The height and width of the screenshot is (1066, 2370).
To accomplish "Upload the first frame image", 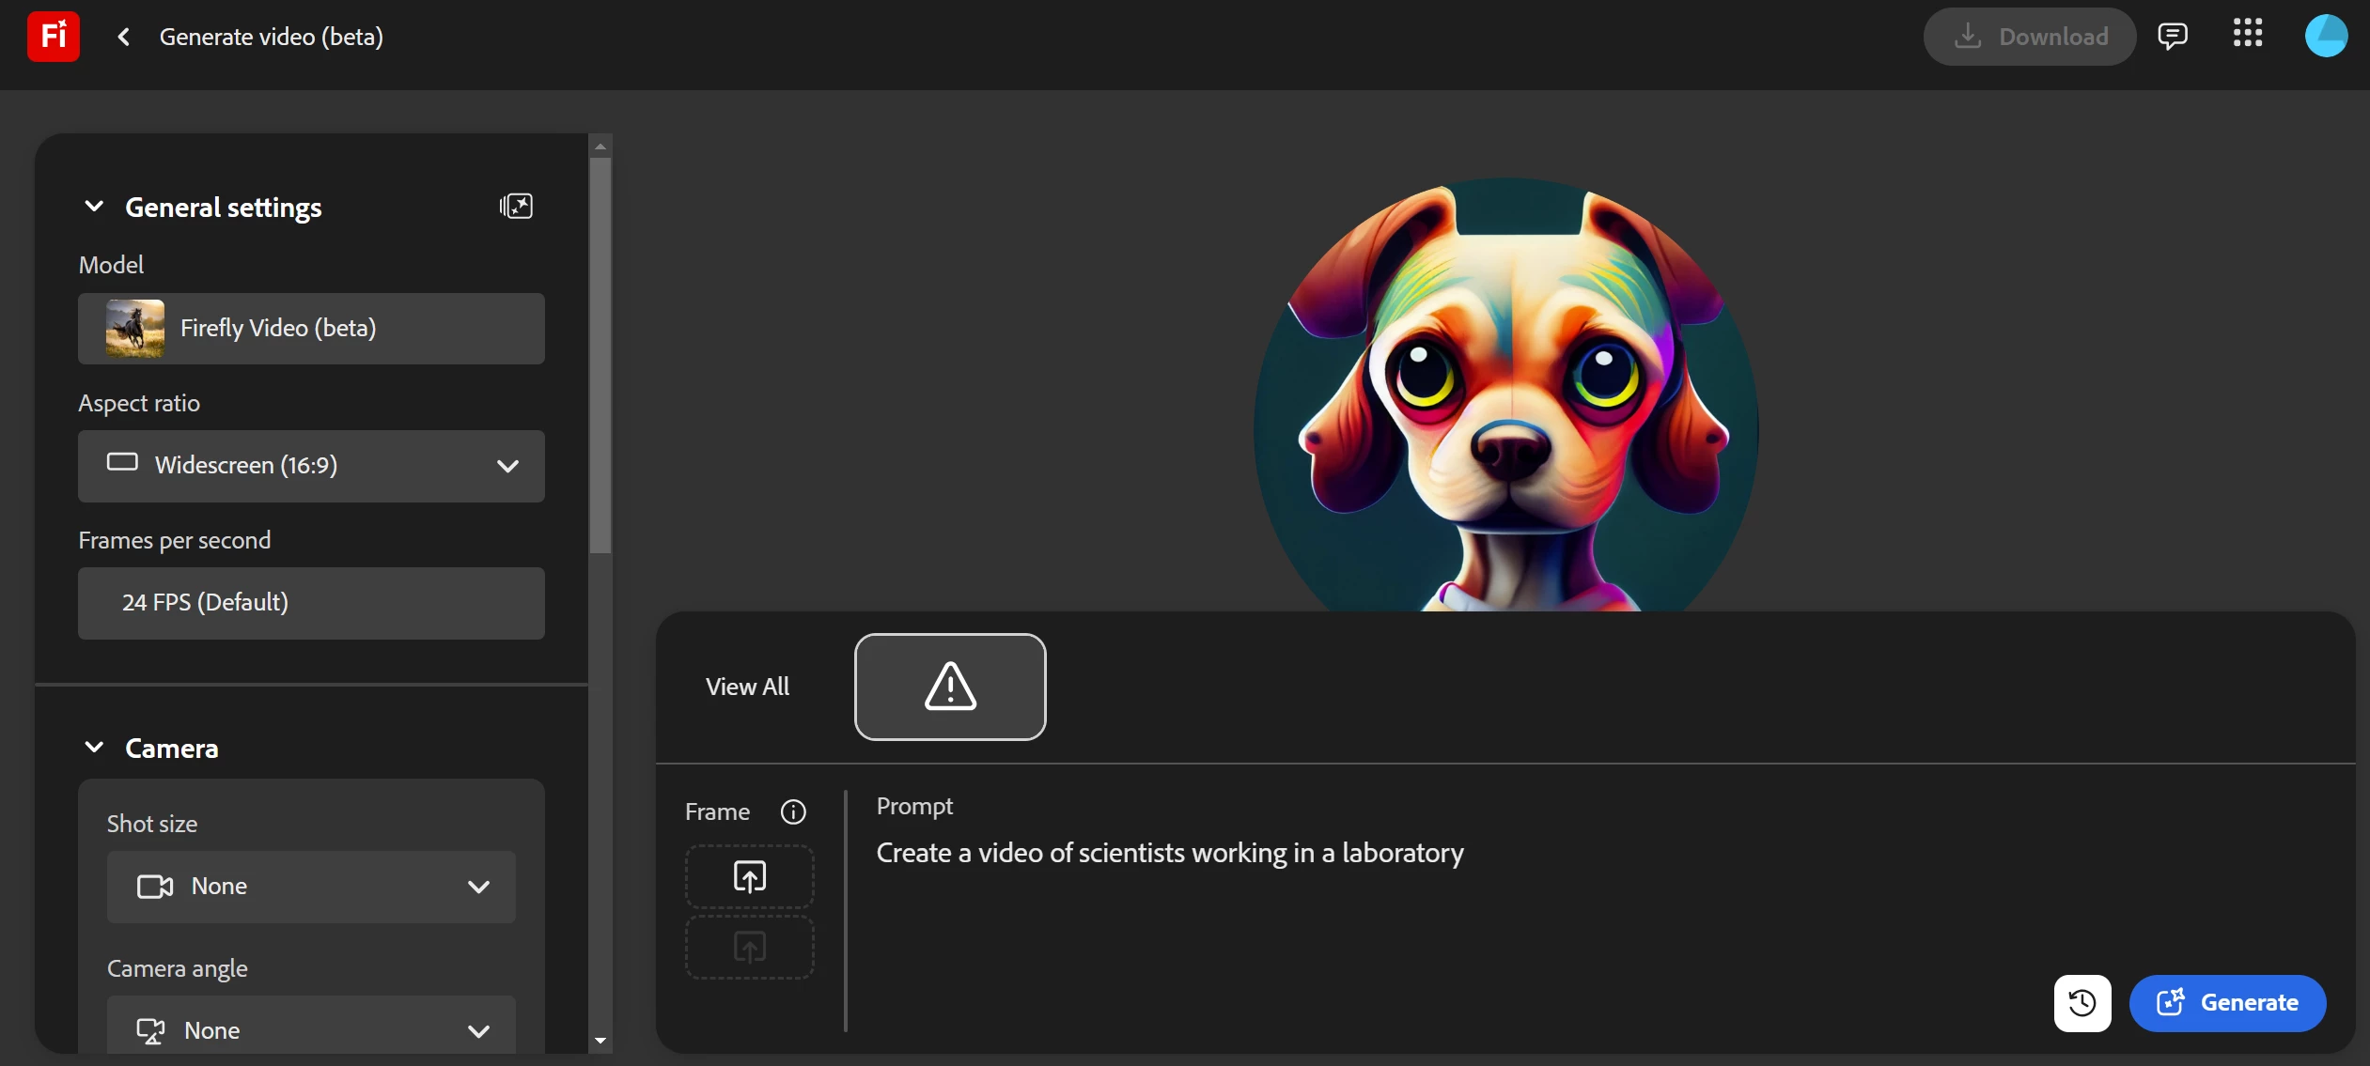I will click(x=749, y=876).
